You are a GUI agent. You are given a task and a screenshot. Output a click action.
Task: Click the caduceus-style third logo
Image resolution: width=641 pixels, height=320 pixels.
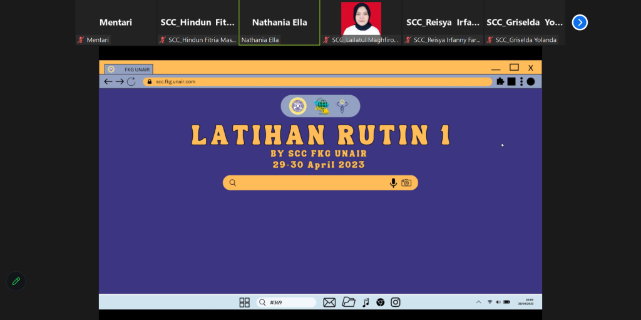point(342,106)
